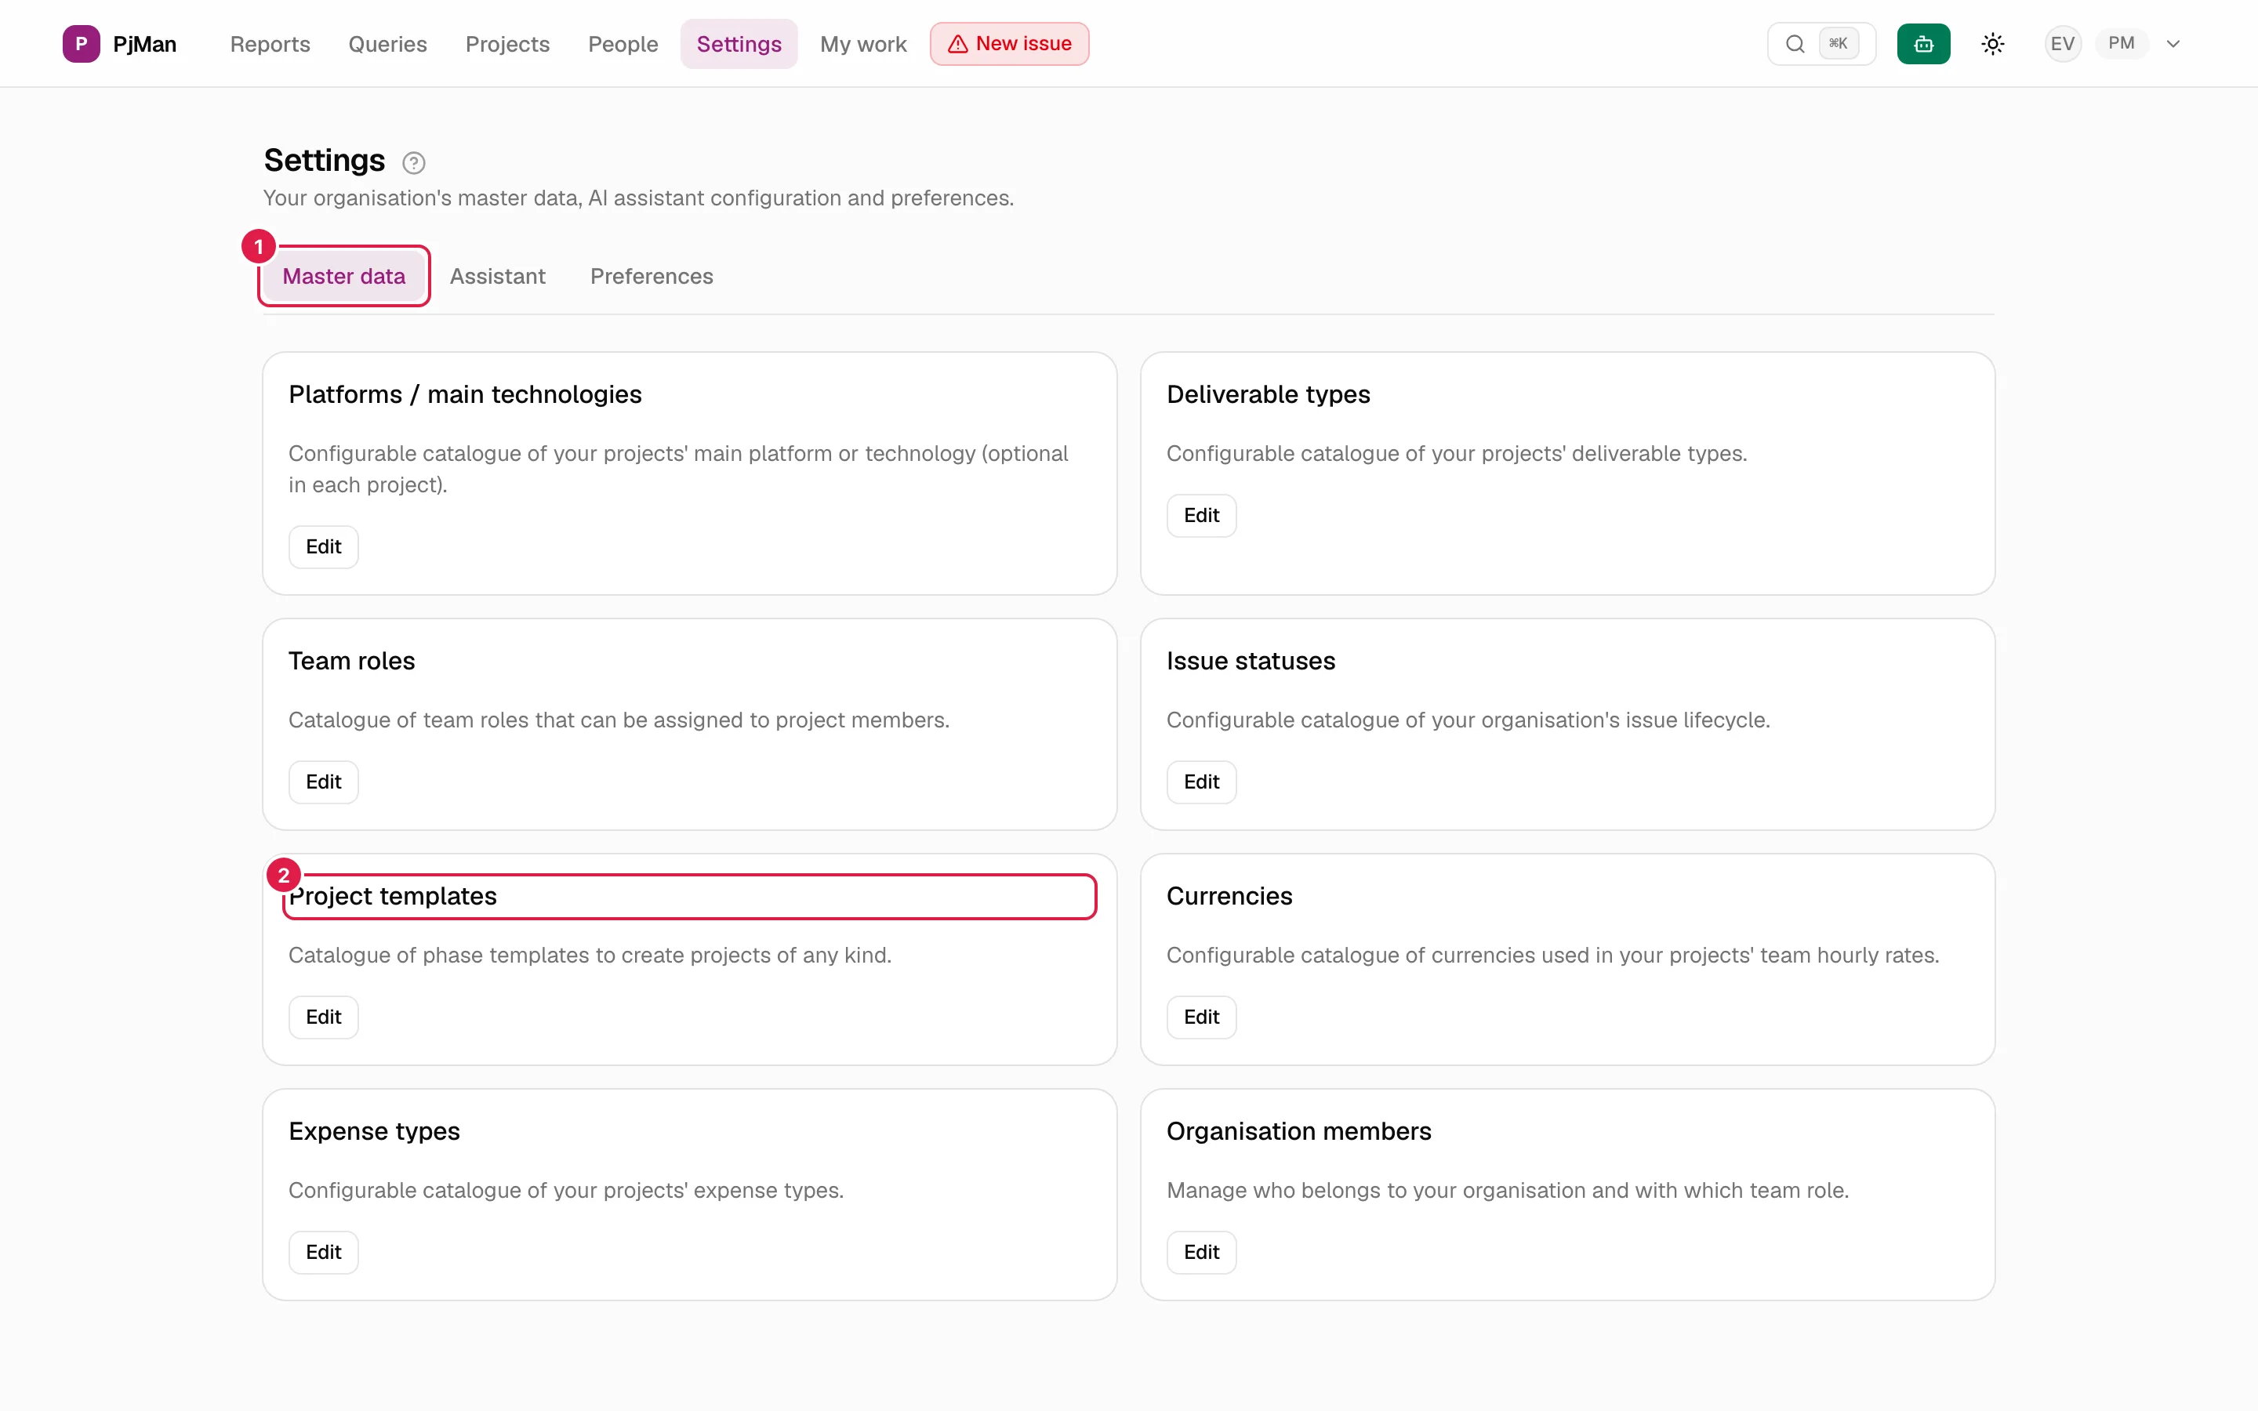Click the PM role badge

pos(2121,44)
